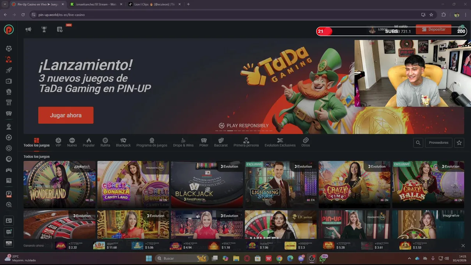This screenshot has width=471, height=265.
Task: Reload the page with refresh icon
Action: click(x=23, y=15)
